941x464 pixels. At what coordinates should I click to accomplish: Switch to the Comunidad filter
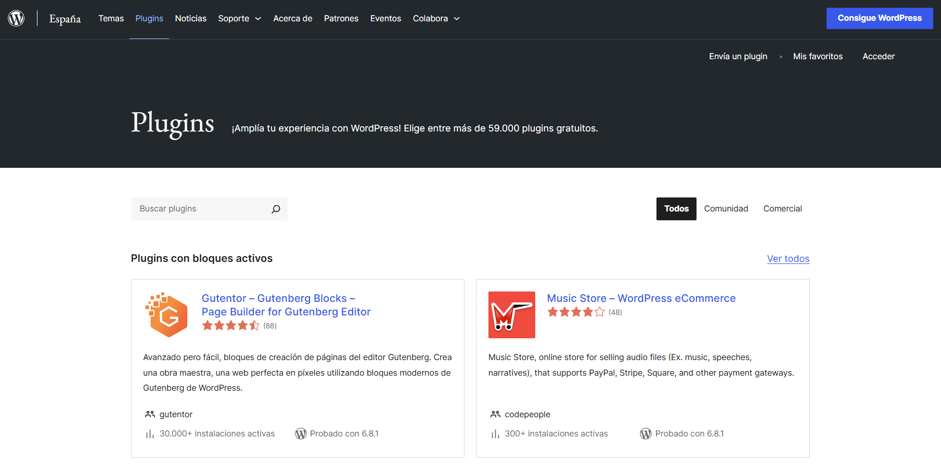pyautogui.click(x=726, y=209)
